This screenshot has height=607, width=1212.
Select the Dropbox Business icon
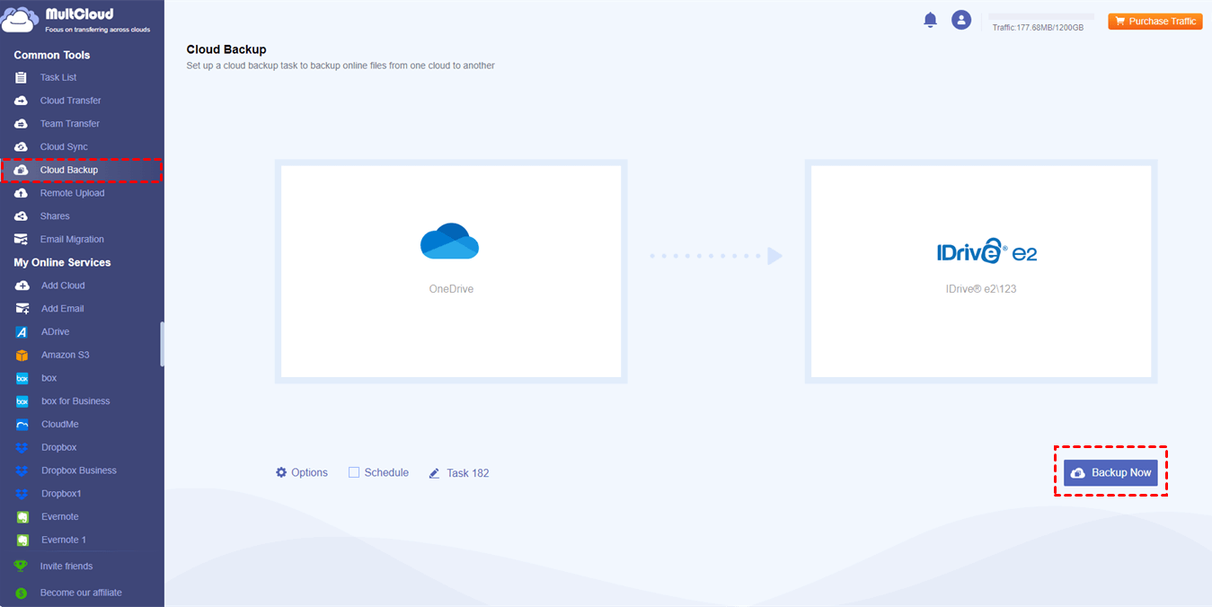22,471
